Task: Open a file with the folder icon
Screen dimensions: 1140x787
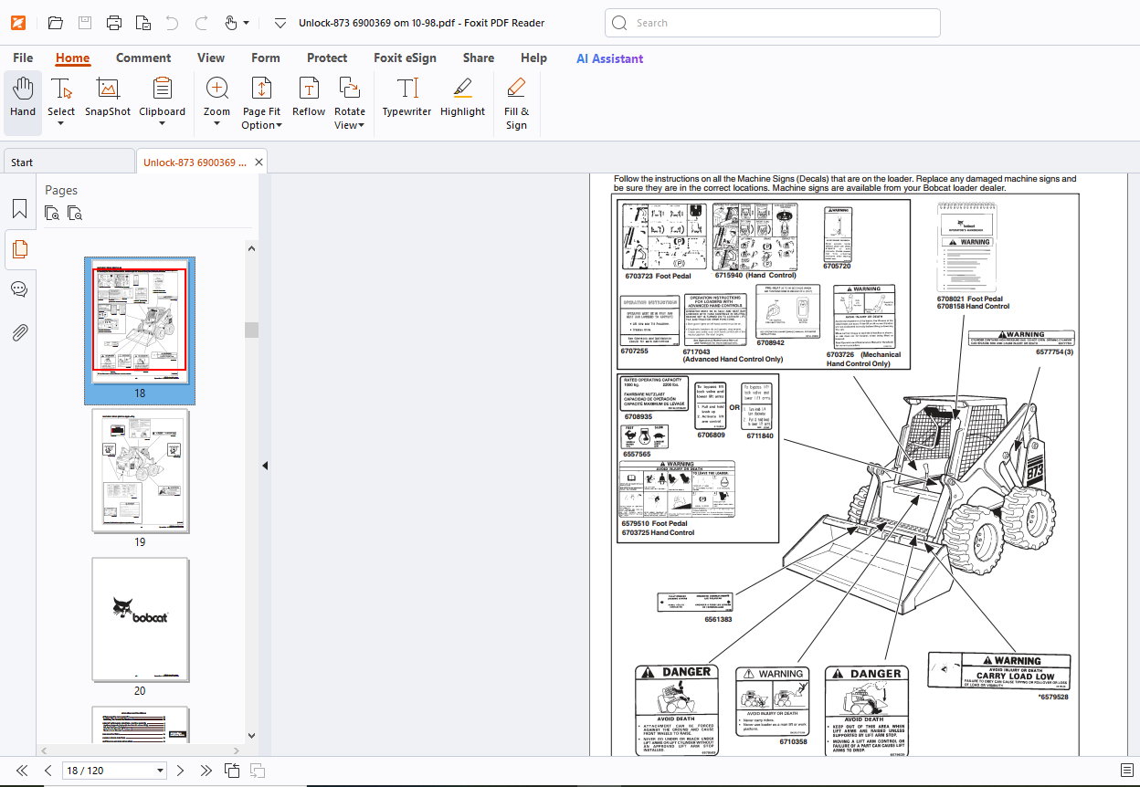Action: tap(55, 23)
